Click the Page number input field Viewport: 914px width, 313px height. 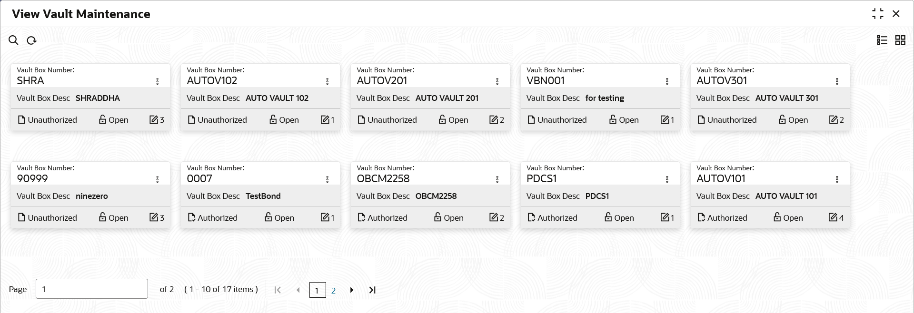91,289
